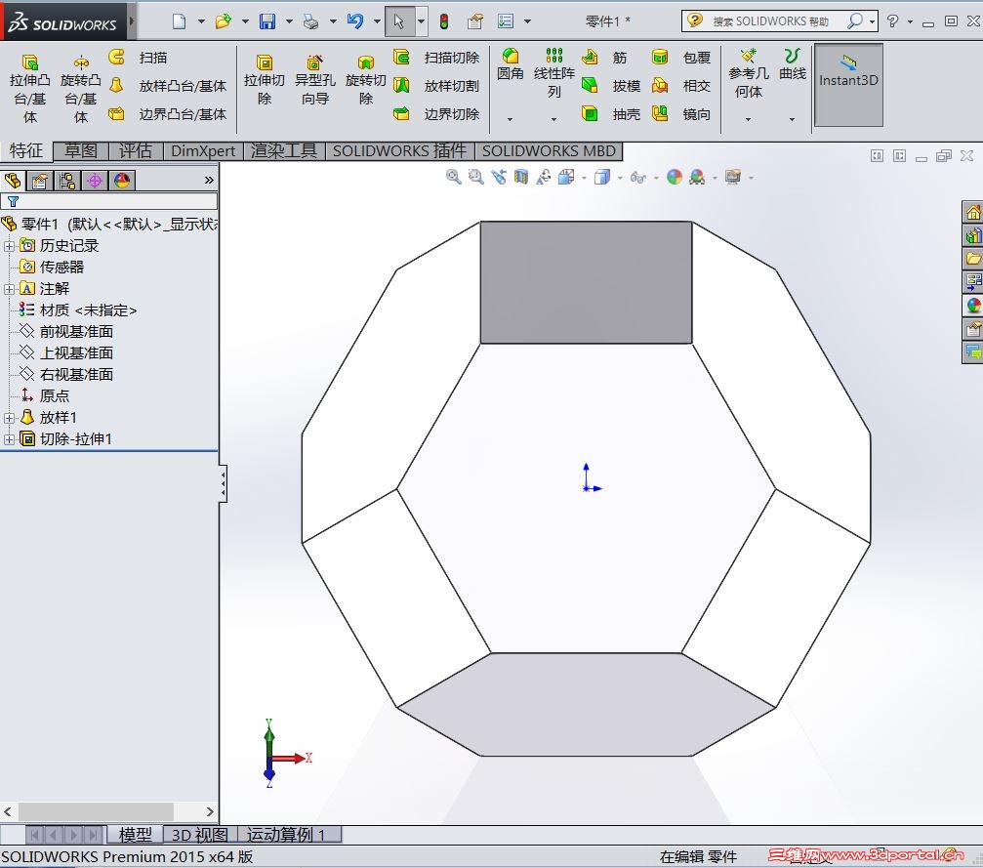Toggle the feature tree filter icon
Viewport: 983px width, 868px height.
13,201
